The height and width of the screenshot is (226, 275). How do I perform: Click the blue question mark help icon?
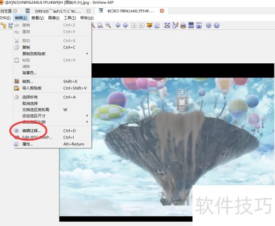coord(217,25)
